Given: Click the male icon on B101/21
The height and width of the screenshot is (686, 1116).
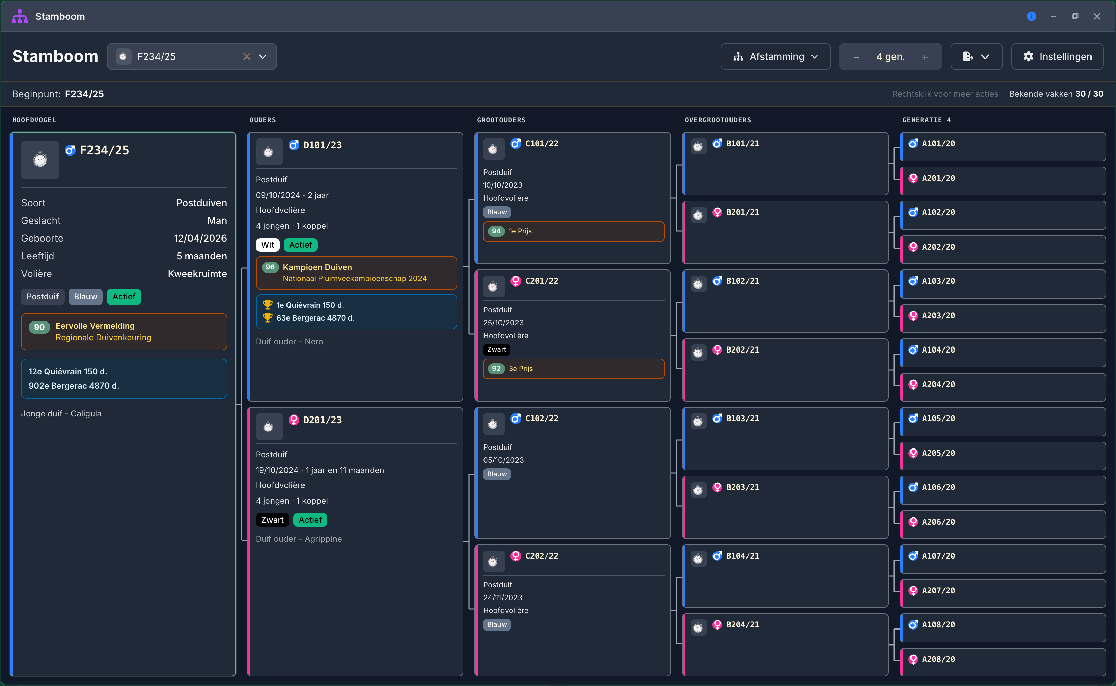Looking at the screenshot, I should pos(717,143).
